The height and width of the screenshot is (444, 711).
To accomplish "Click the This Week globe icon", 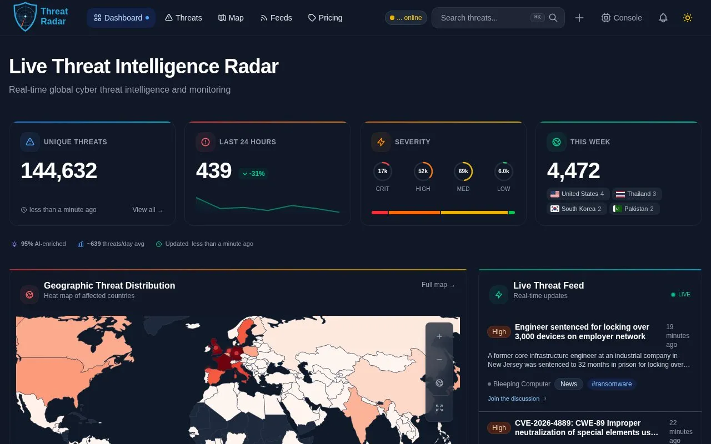I will click(557, 142).
